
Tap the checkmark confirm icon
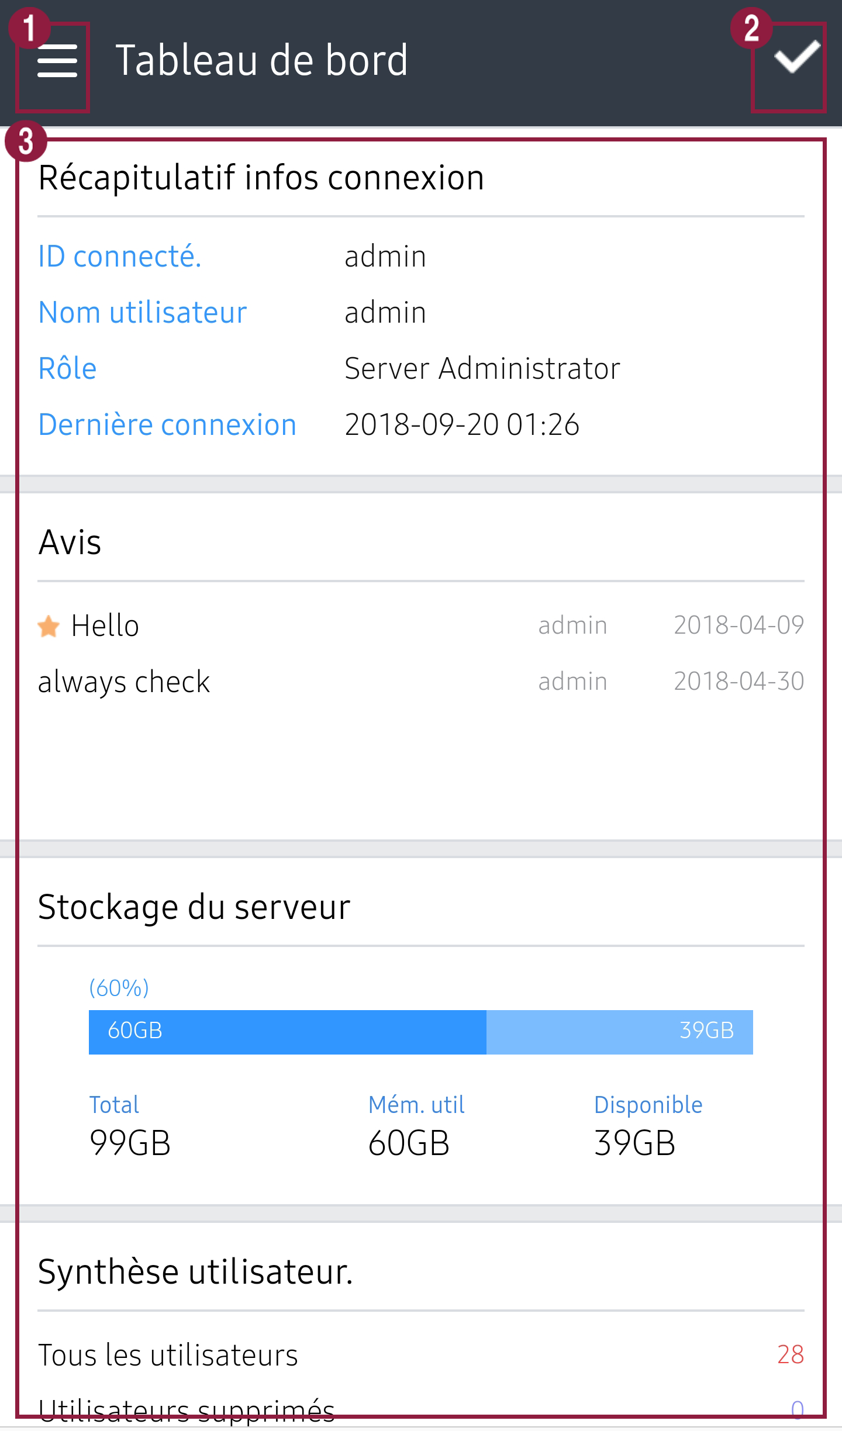pos(796,57)
